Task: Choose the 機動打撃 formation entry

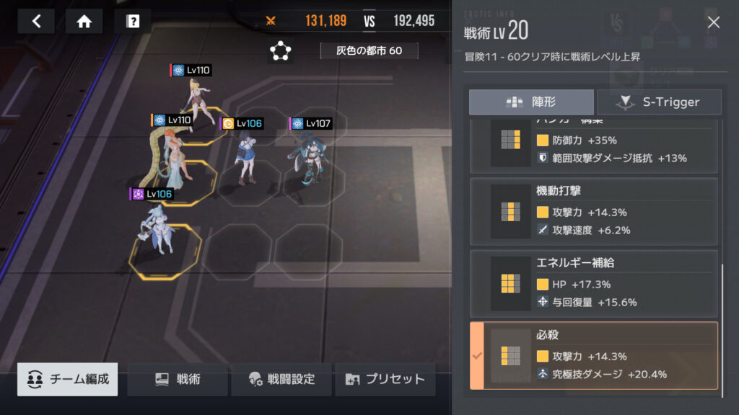Action: click(x=594, y=212)
